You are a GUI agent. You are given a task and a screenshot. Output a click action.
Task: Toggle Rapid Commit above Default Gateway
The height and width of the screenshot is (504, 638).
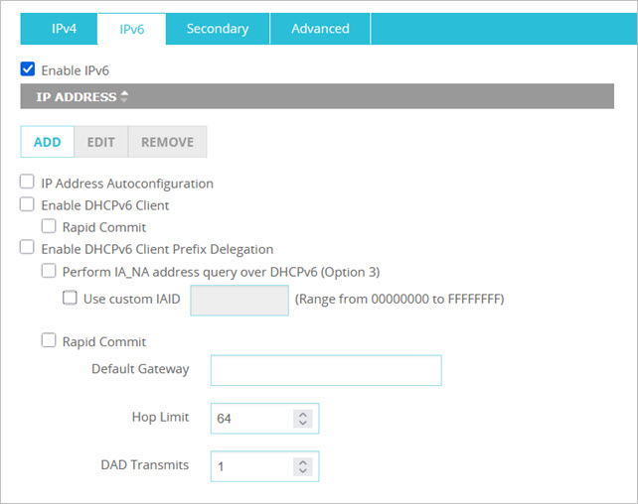coord(49,341)
